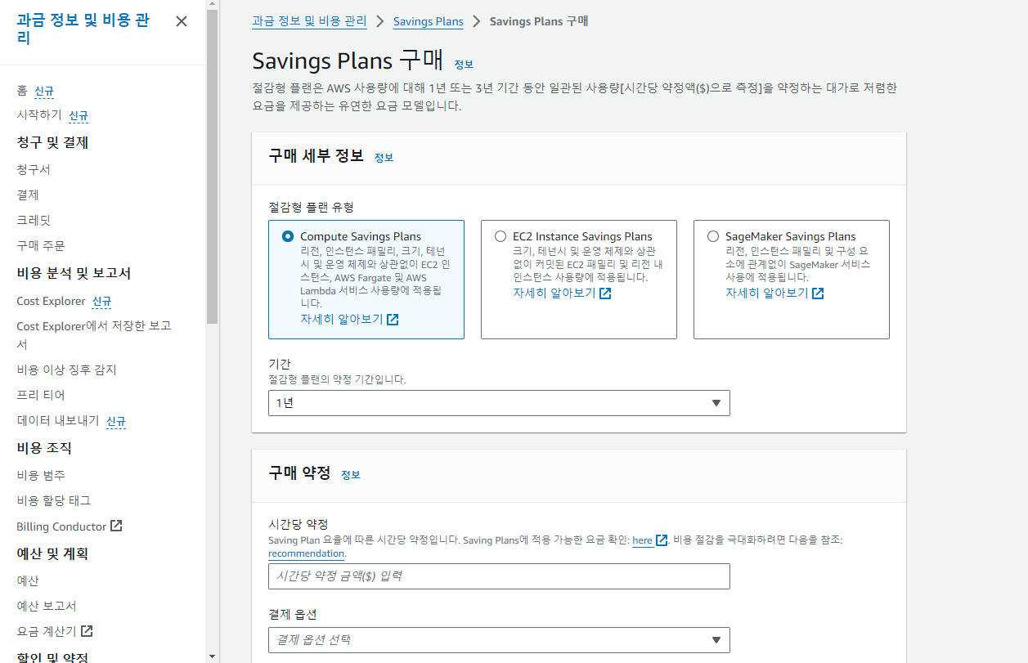Click the vertical scrollbar beside the sidebar
Image resolution: width=1028 pixels, height=663 pixels.
click(211, 82)
